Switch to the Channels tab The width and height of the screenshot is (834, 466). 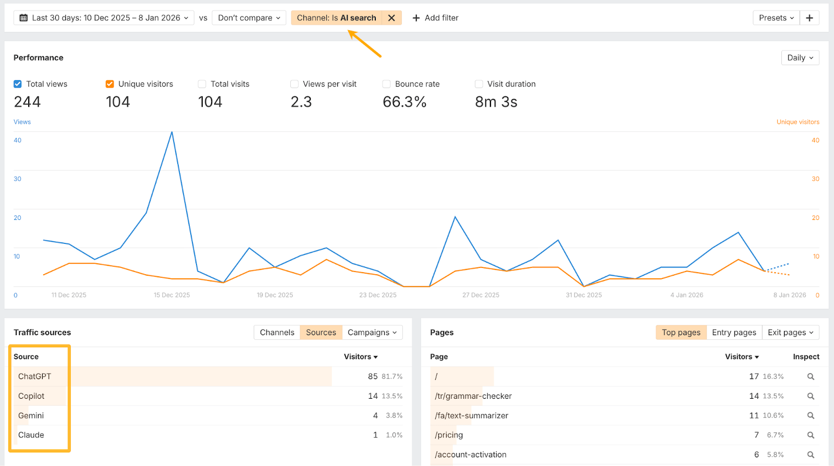[x=277, y=333]
